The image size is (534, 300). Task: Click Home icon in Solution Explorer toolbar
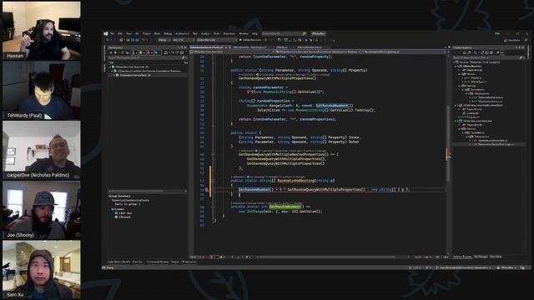(464, 52)
